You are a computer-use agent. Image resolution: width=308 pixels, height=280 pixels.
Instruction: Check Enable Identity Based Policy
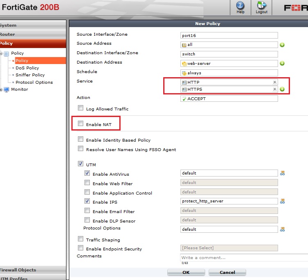click(x=80, y=139)
